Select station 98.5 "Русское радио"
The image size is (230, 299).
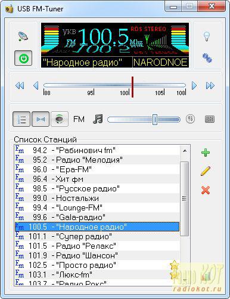[x=97, y=188]
